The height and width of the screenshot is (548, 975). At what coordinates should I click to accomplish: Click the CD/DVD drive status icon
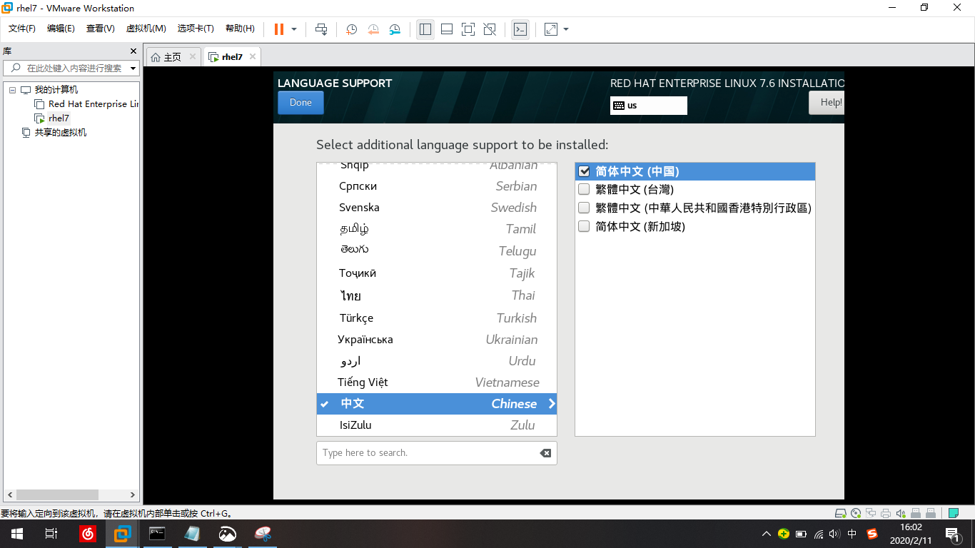click(x=856, y=513)
